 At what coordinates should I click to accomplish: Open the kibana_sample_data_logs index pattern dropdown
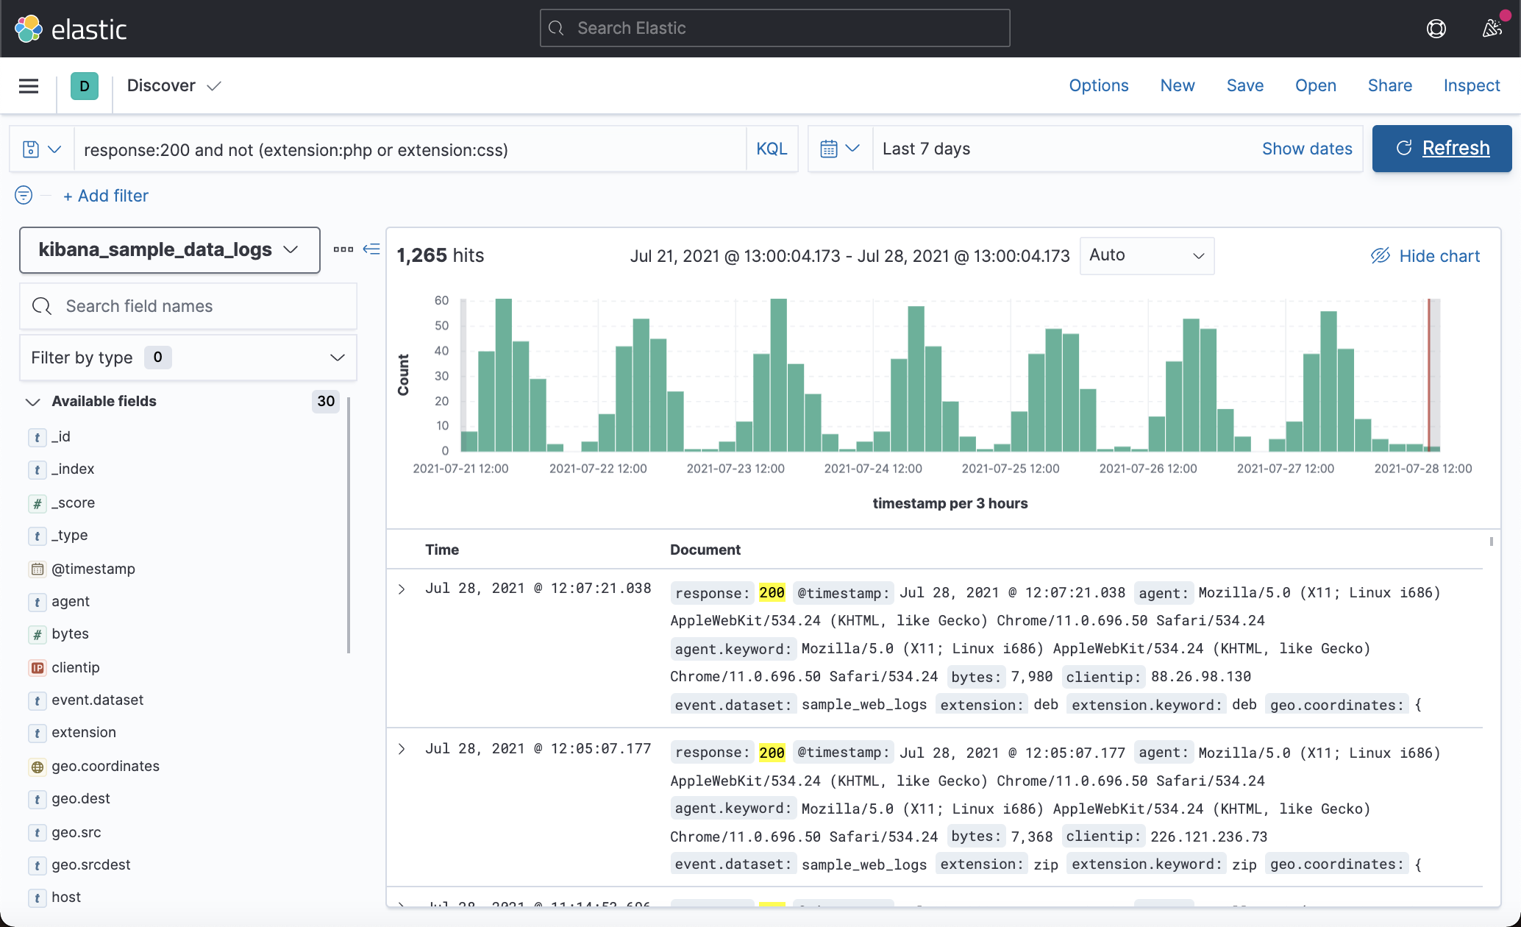[x=169, y=249]
